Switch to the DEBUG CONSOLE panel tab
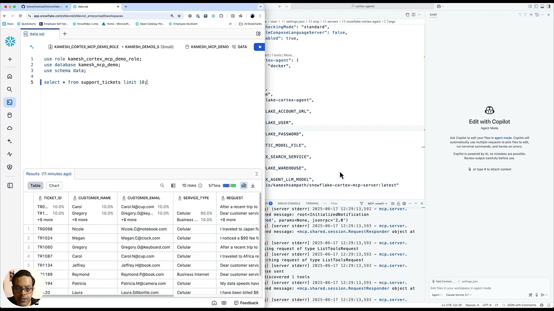554x311 pixels. 289,203
